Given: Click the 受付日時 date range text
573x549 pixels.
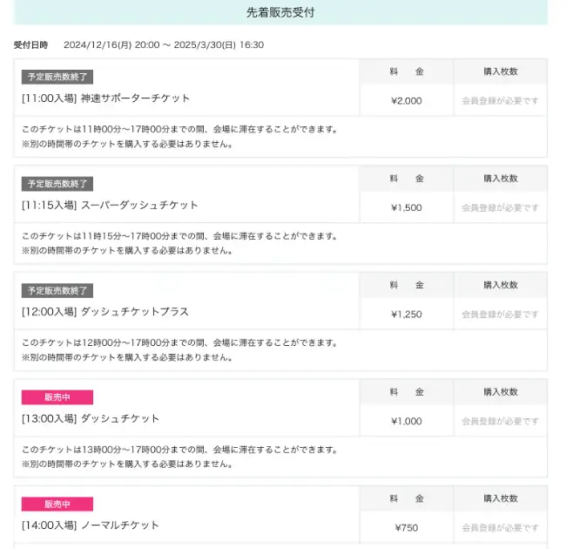Looking at the screenshot, I should point(164,44).
